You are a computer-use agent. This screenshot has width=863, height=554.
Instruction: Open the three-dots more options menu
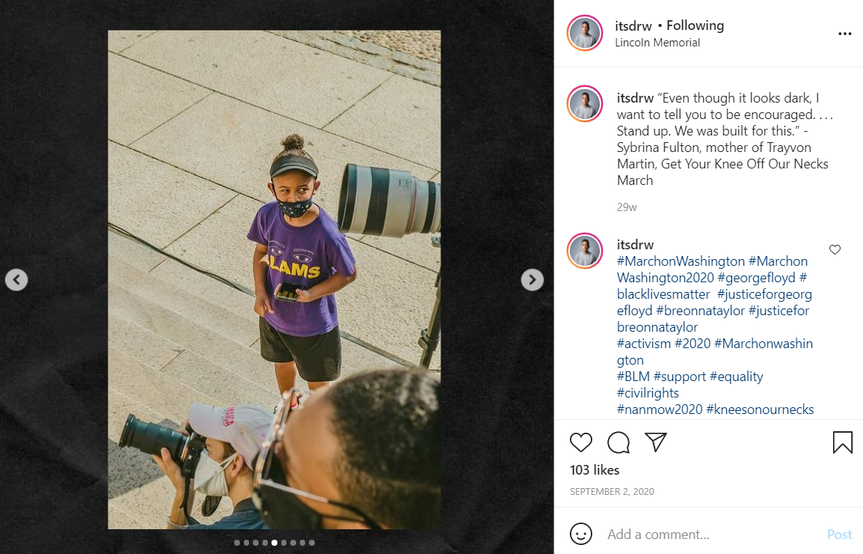coord(844,34)
